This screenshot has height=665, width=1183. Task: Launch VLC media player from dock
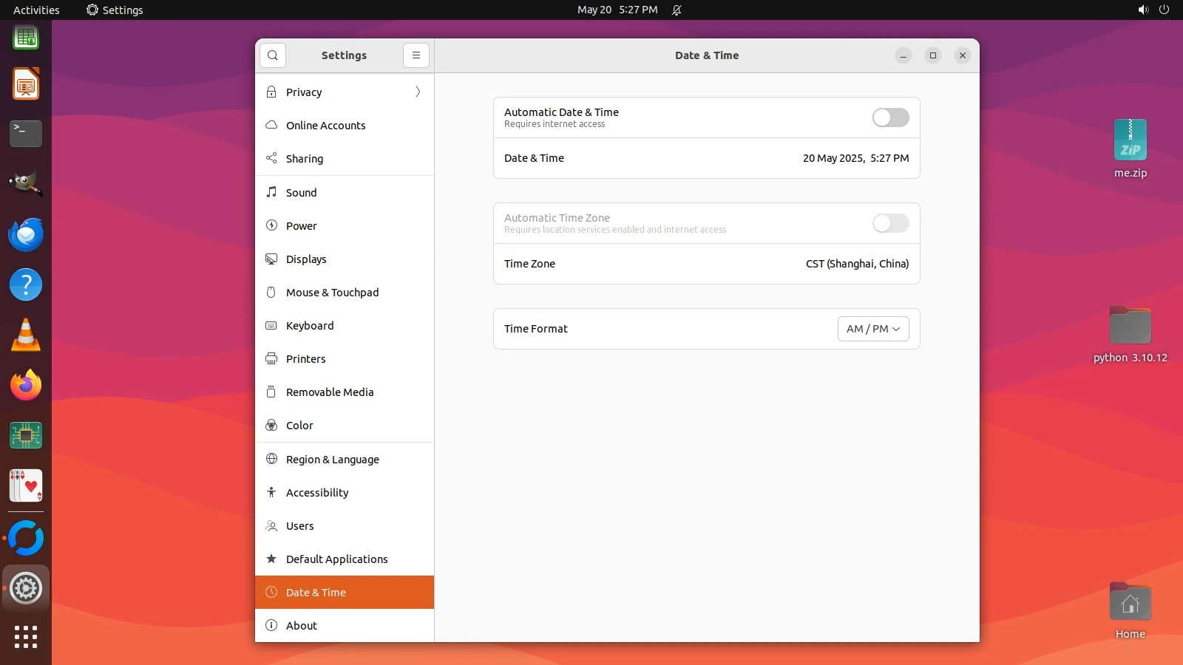click(x=26, y=335)
